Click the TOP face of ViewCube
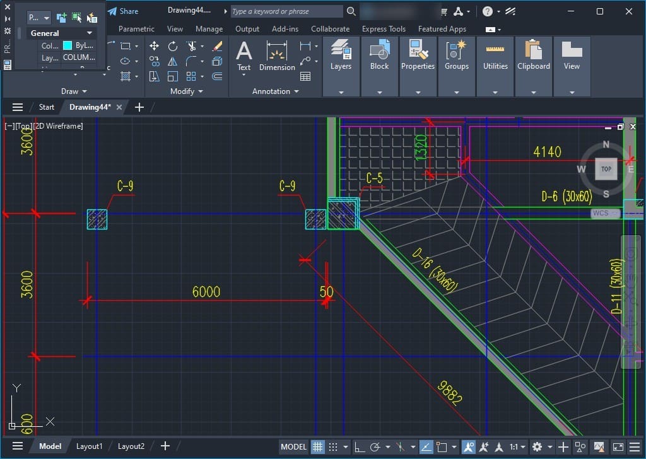 pyautogui.click(x=606, y=169)
